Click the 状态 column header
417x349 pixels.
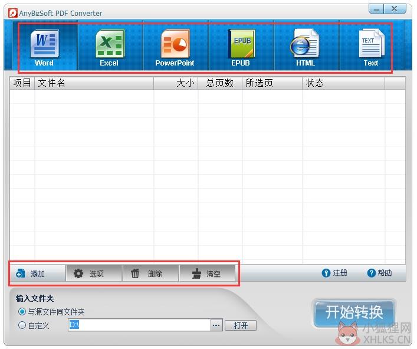pos(344,83)
